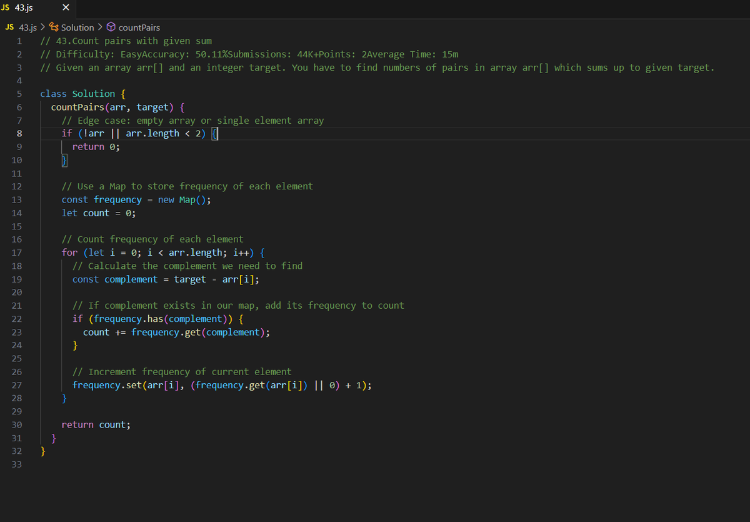Click the 'for' keyword on line 17
The image size is (750, 522).
coord(69,253)
